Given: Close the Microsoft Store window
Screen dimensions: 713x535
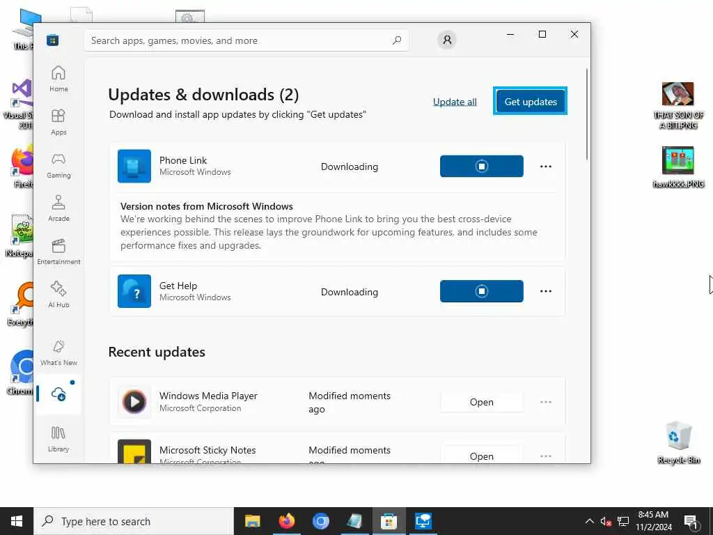Looking at the screenshot, I should point(574,34).
